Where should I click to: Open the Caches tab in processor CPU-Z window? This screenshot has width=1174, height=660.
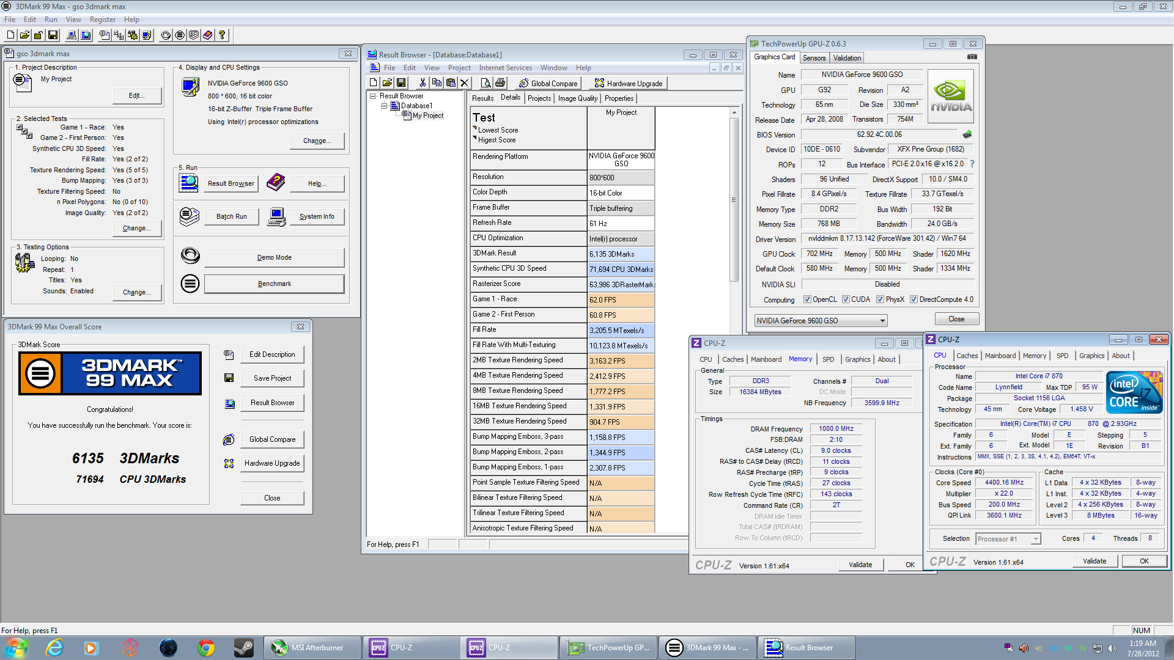pos(967,356)
